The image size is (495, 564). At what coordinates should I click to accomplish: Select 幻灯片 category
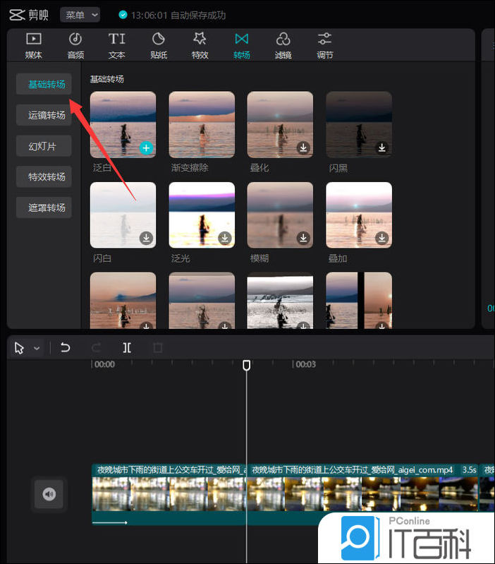click(x=44, y=146)
